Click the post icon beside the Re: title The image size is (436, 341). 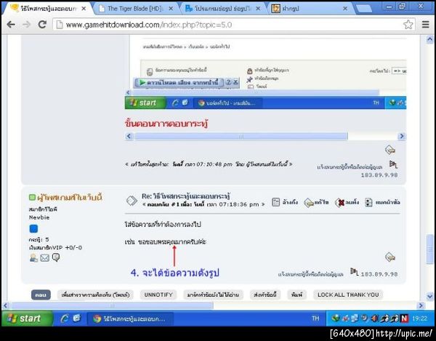[132, 201]
